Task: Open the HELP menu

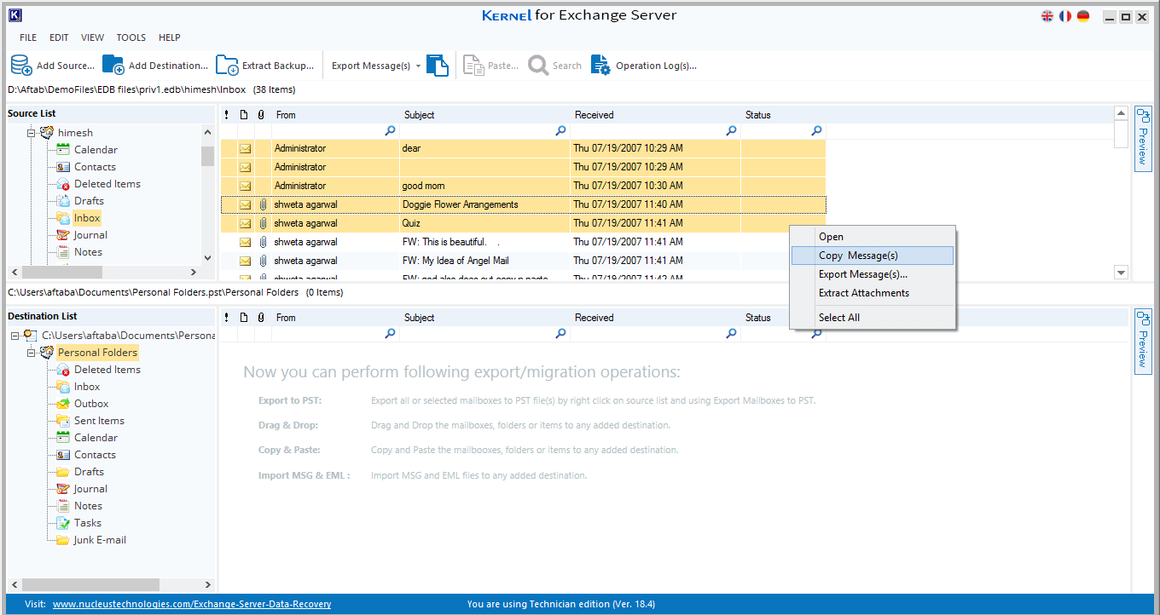Action: click(x=170, y=37)
